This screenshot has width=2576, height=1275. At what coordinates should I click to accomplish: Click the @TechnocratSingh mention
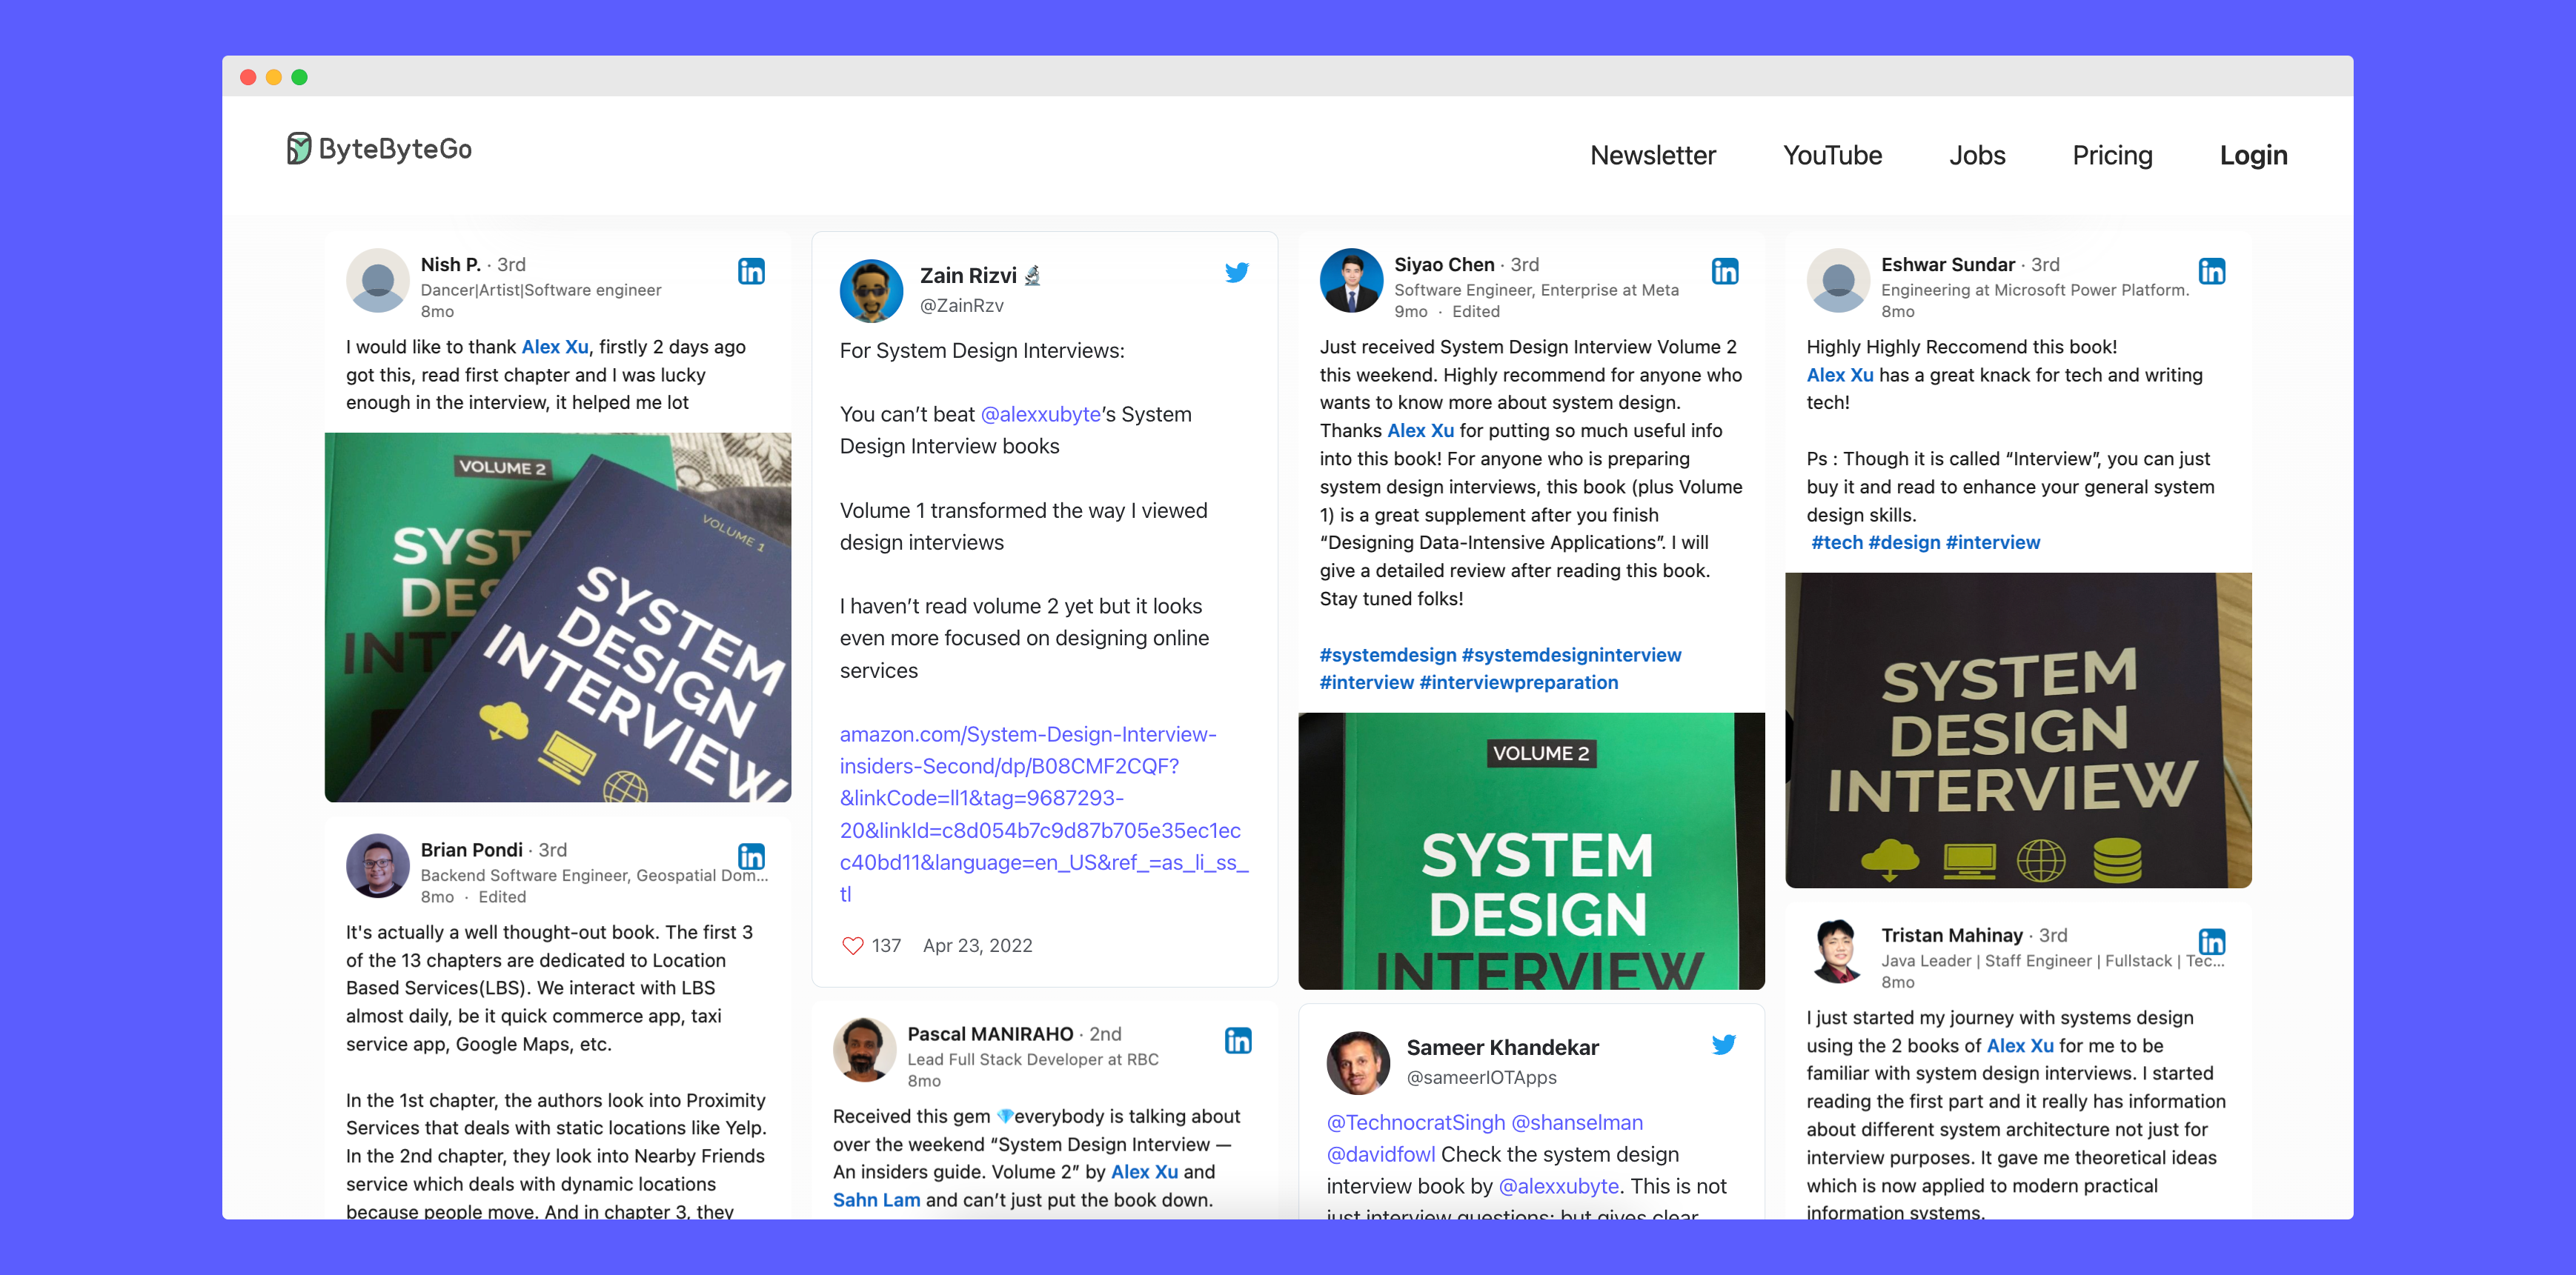[x=1415, y=1123]
